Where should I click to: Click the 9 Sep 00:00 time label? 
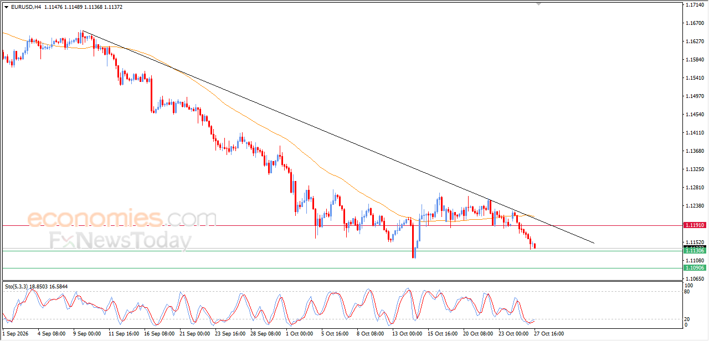coord(86,334)
